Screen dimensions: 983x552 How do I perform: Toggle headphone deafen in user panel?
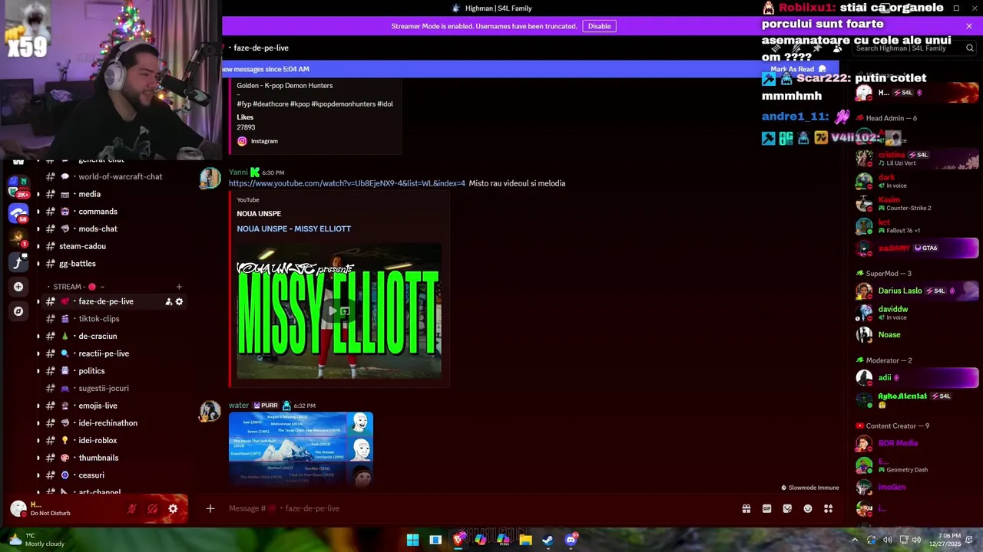pos(152,508)
